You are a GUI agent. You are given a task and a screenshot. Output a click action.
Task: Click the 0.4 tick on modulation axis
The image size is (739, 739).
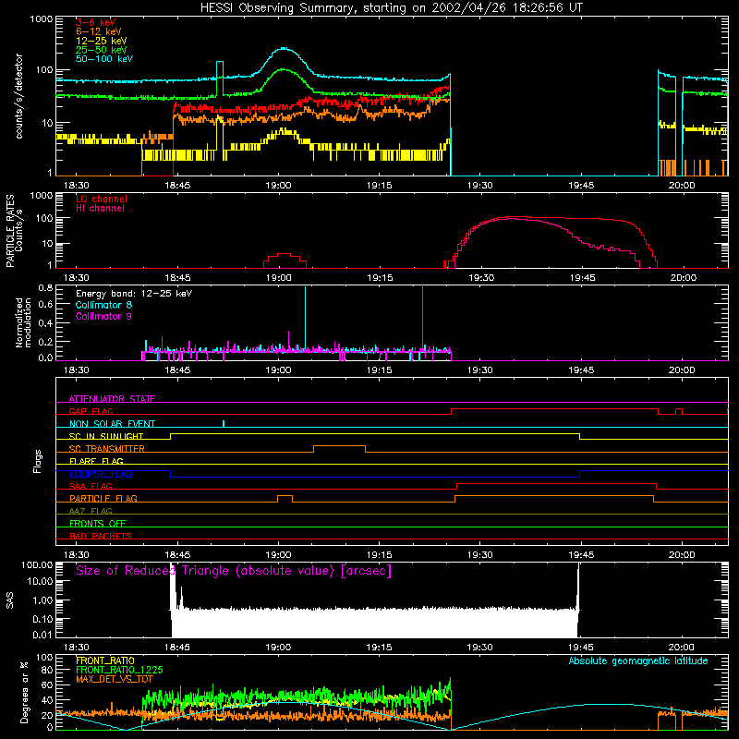click(45, 323)
